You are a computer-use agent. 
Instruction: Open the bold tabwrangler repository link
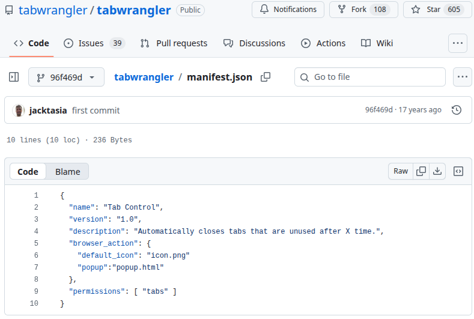(x=133, y=10)
